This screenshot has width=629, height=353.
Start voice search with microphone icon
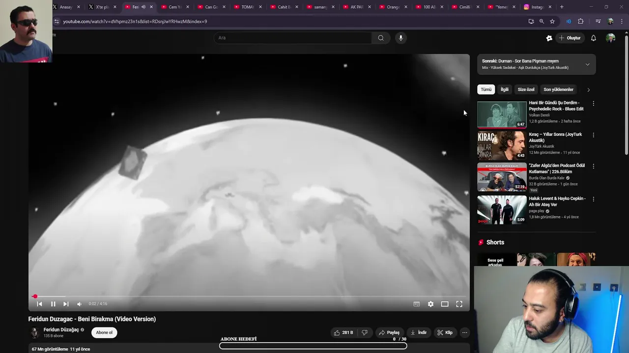tap(401, 38)
